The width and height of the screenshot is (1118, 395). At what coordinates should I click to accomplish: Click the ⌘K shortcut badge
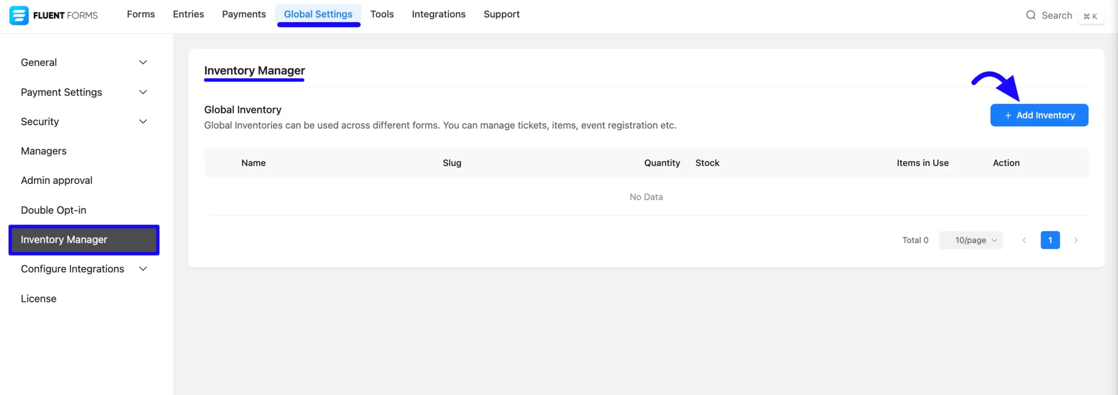click(1090, 16)
